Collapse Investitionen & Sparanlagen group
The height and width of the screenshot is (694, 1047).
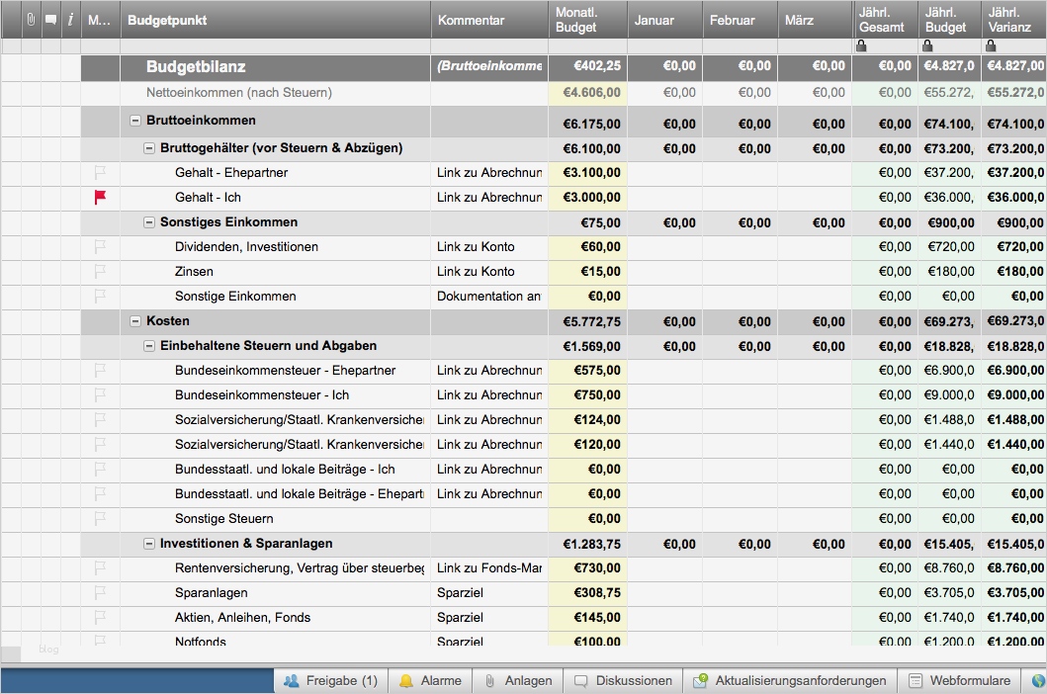pyautogui.click(x=149, y=544)
